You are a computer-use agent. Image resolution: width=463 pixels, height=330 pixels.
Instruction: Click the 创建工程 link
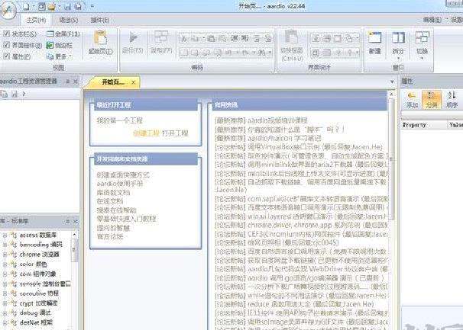tap(146, 133)
